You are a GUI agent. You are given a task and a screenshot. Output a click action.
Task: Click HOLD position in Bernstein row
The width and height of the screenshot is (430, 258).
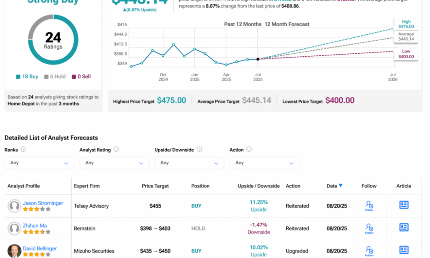[x=198, y=228]
